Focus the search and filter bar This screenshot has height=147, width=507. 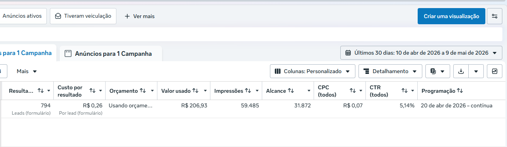coord(251,34)
